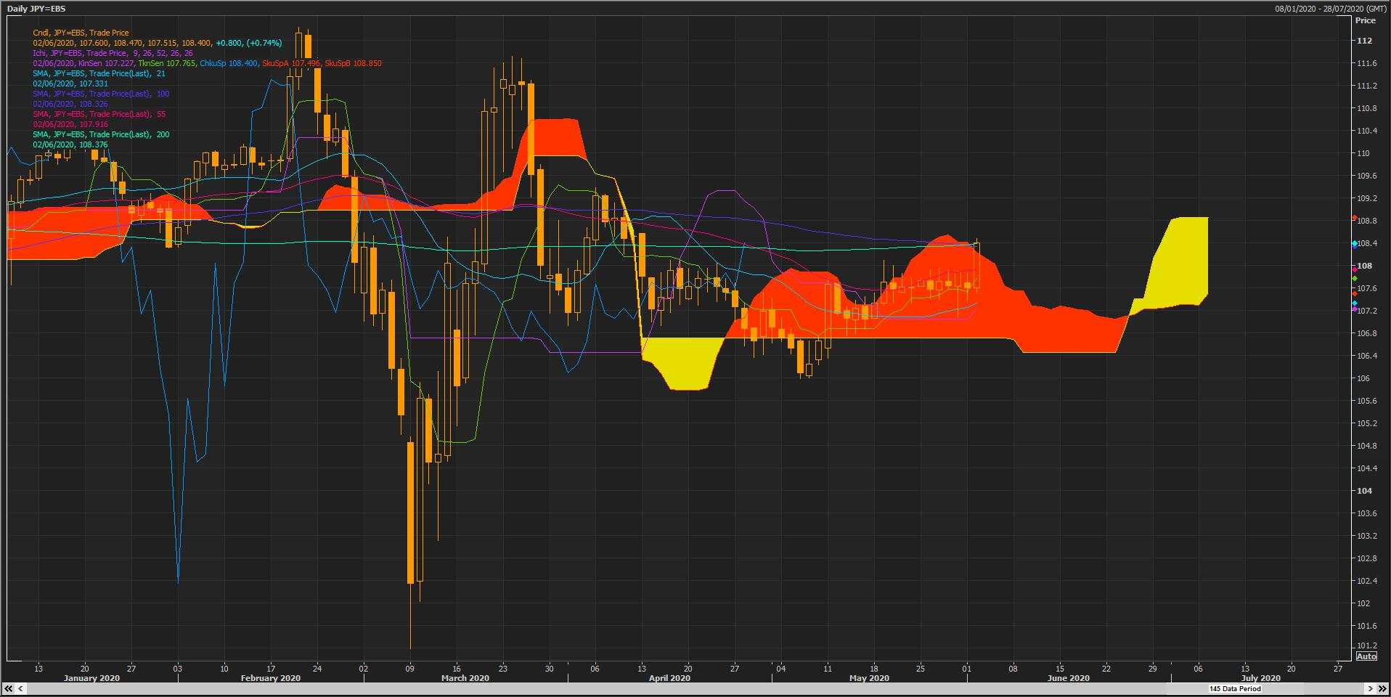
Task: Click the 'June 2020' time axis label
Action: [1069, 678]
